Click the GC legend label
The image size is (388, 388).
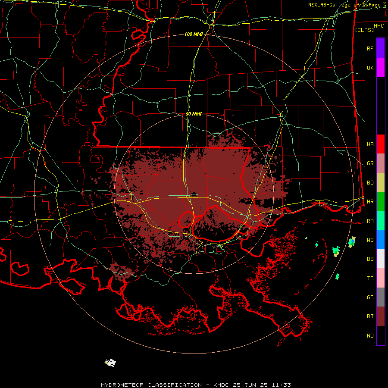(370, 297)
